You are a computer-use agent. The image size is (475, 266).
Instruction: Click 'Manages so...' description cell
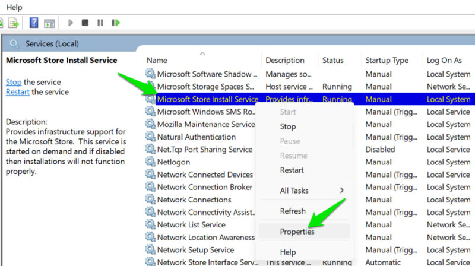click(x=289, y=74)
